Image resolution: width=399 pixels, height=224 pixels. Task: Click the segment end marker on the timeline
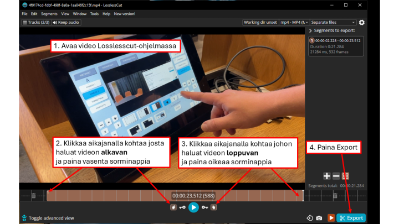tap(303, 196)
